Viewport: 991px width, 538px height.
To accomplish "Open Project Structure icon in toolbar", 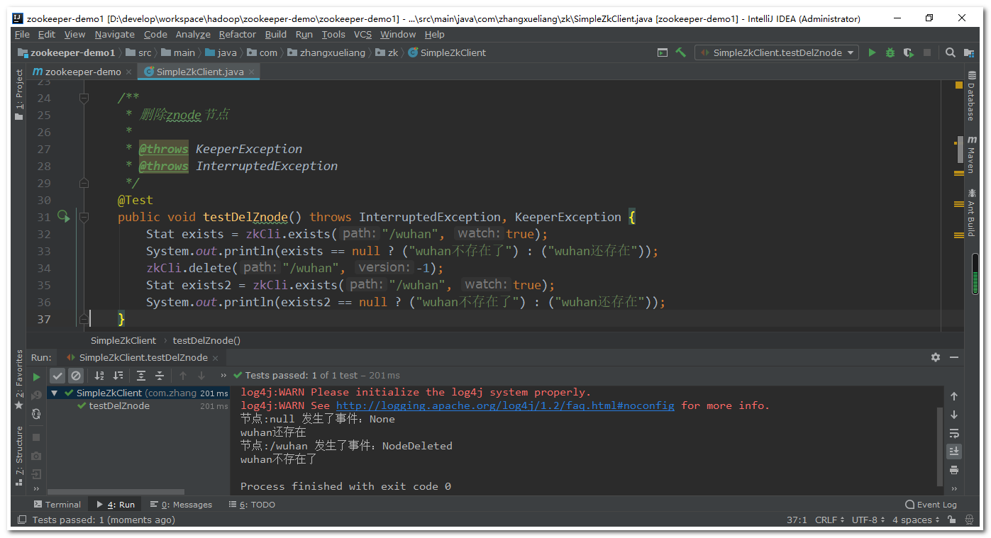I will click(x=969, y=52).
